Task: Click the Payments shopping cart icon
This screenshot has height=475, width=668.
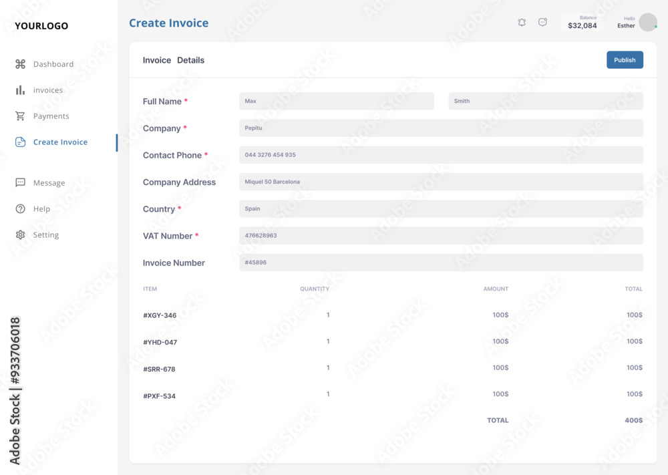Action: (x=20, y=116)
